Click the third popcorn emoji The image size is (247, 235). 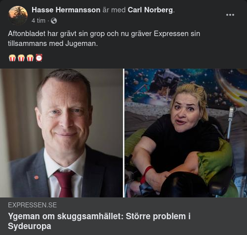tap(30, 58)
